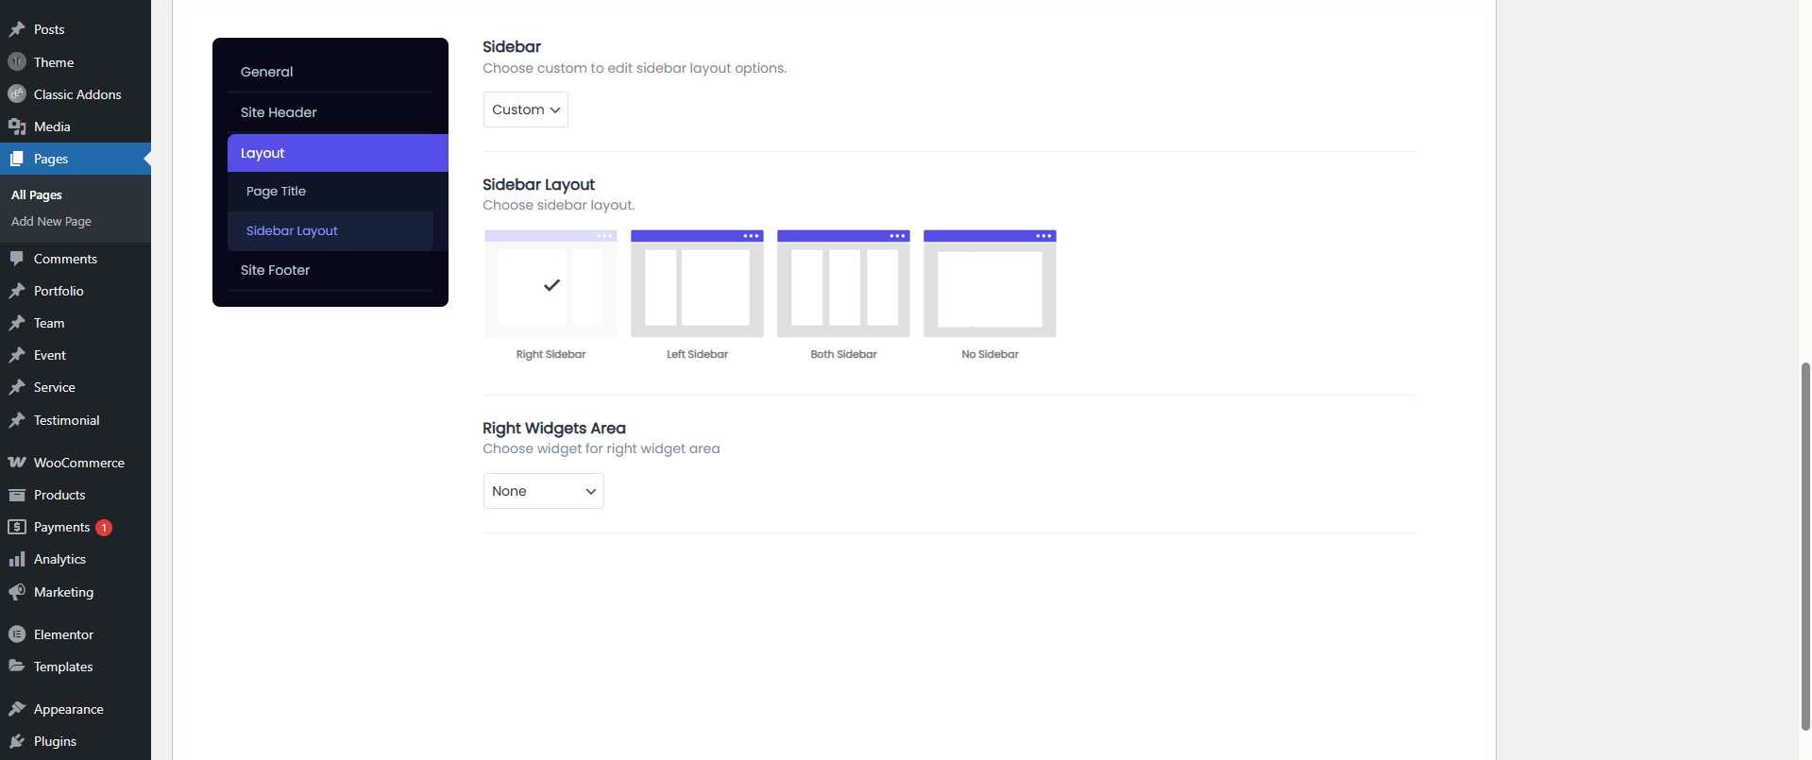The image size is (1812, 760).
Task: Open Media via its camera-music icon
Action: 17,127
